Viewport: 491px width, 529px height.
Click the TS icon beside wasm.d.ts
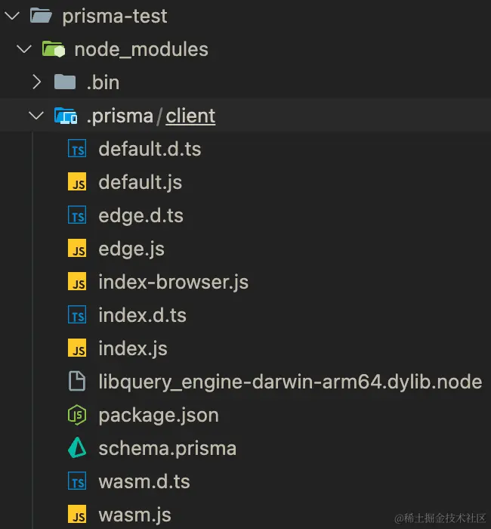(x=77, y=481)
